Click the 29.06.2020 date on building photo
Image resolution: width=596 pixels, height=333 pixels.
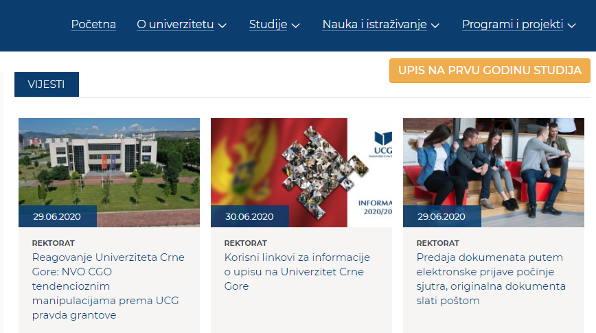[58, 216]
